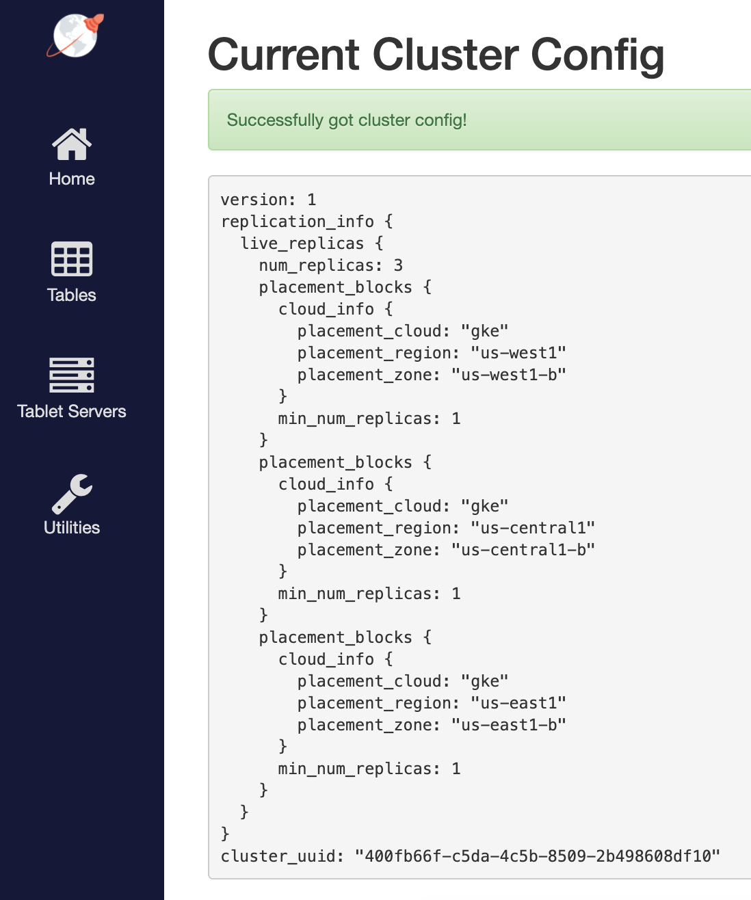Image resolution: width=751 pixels, height=900 pixels.
Task: Click the placement_zone "us-central1-b" value
Action: coord(523,550)
